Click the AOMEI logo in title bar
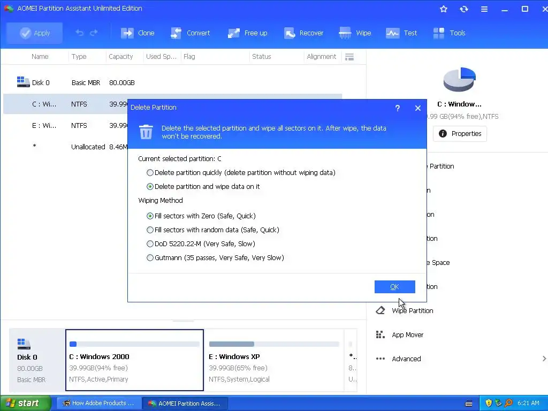The image size is (548, 411). (x=9, y=9)
